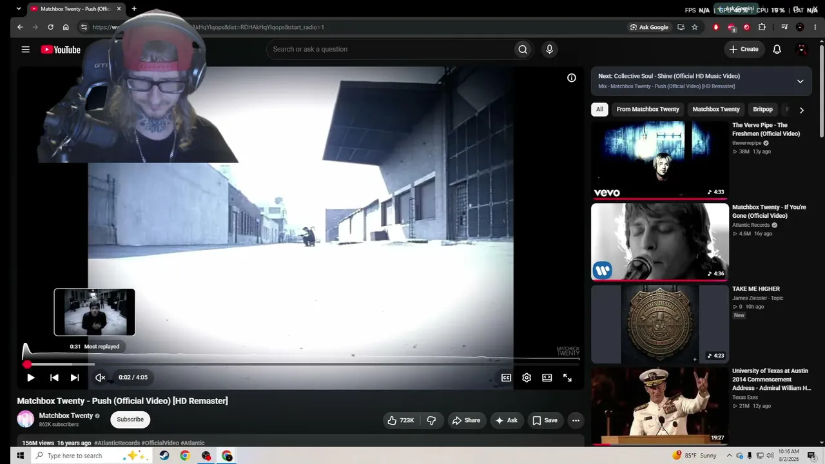This screenshot has width=825, height=464.
Task: Reload the browser page
Action: point(50,27)
